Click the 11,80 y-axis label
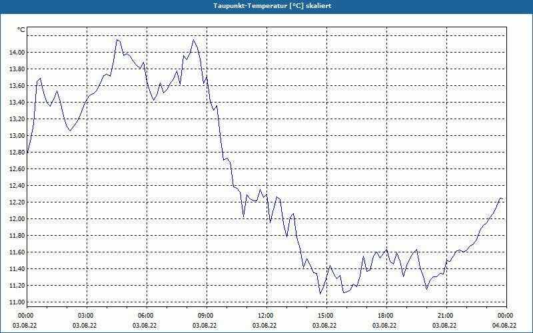533x333 pixels. [x=18, y=236]
